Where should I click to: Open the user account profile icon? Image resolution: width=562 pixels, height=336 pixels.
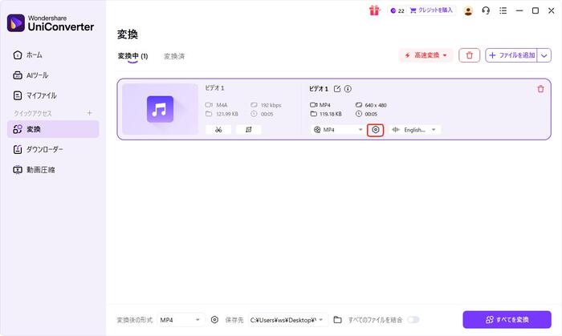(x=468, y=10)
